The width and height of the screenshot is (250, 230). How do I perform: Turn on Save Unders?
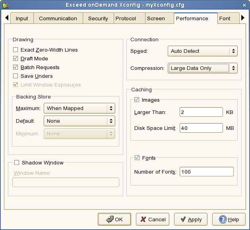[x=16, y=76]
